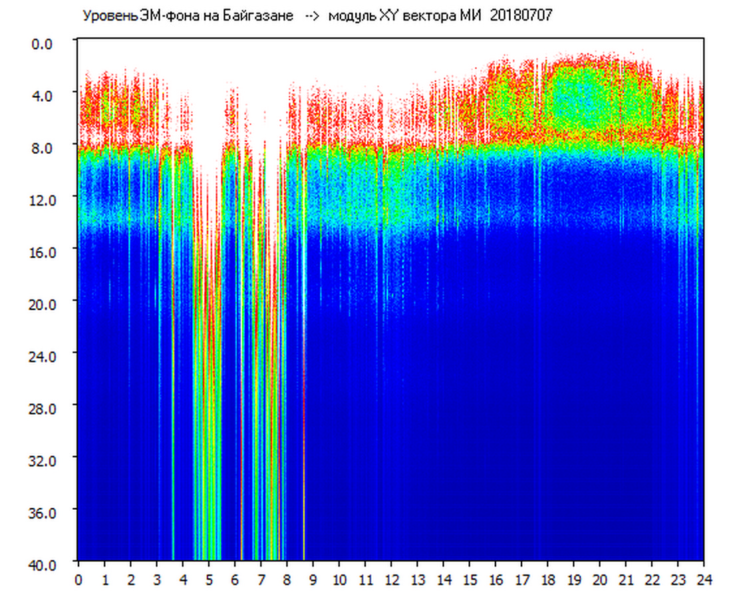Click the hour 22 x-axis label
The height and width of the screenshot is (599, 729).
pyautogui.click(x=652, y=579)
